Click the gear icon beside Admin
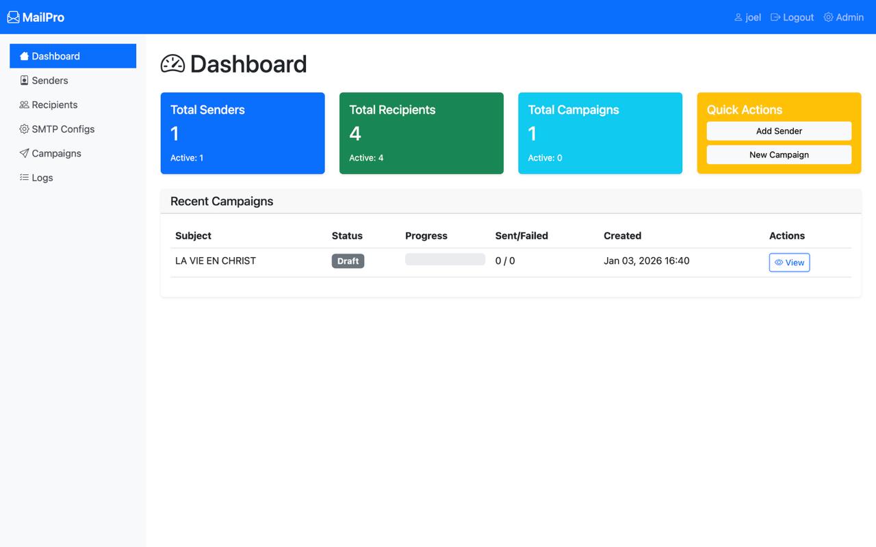 coord(828,17)
